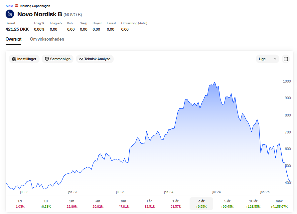Click the curve icon in Teknisk Analyse
The height and width of the screenshot is (214, 297).
81,59
